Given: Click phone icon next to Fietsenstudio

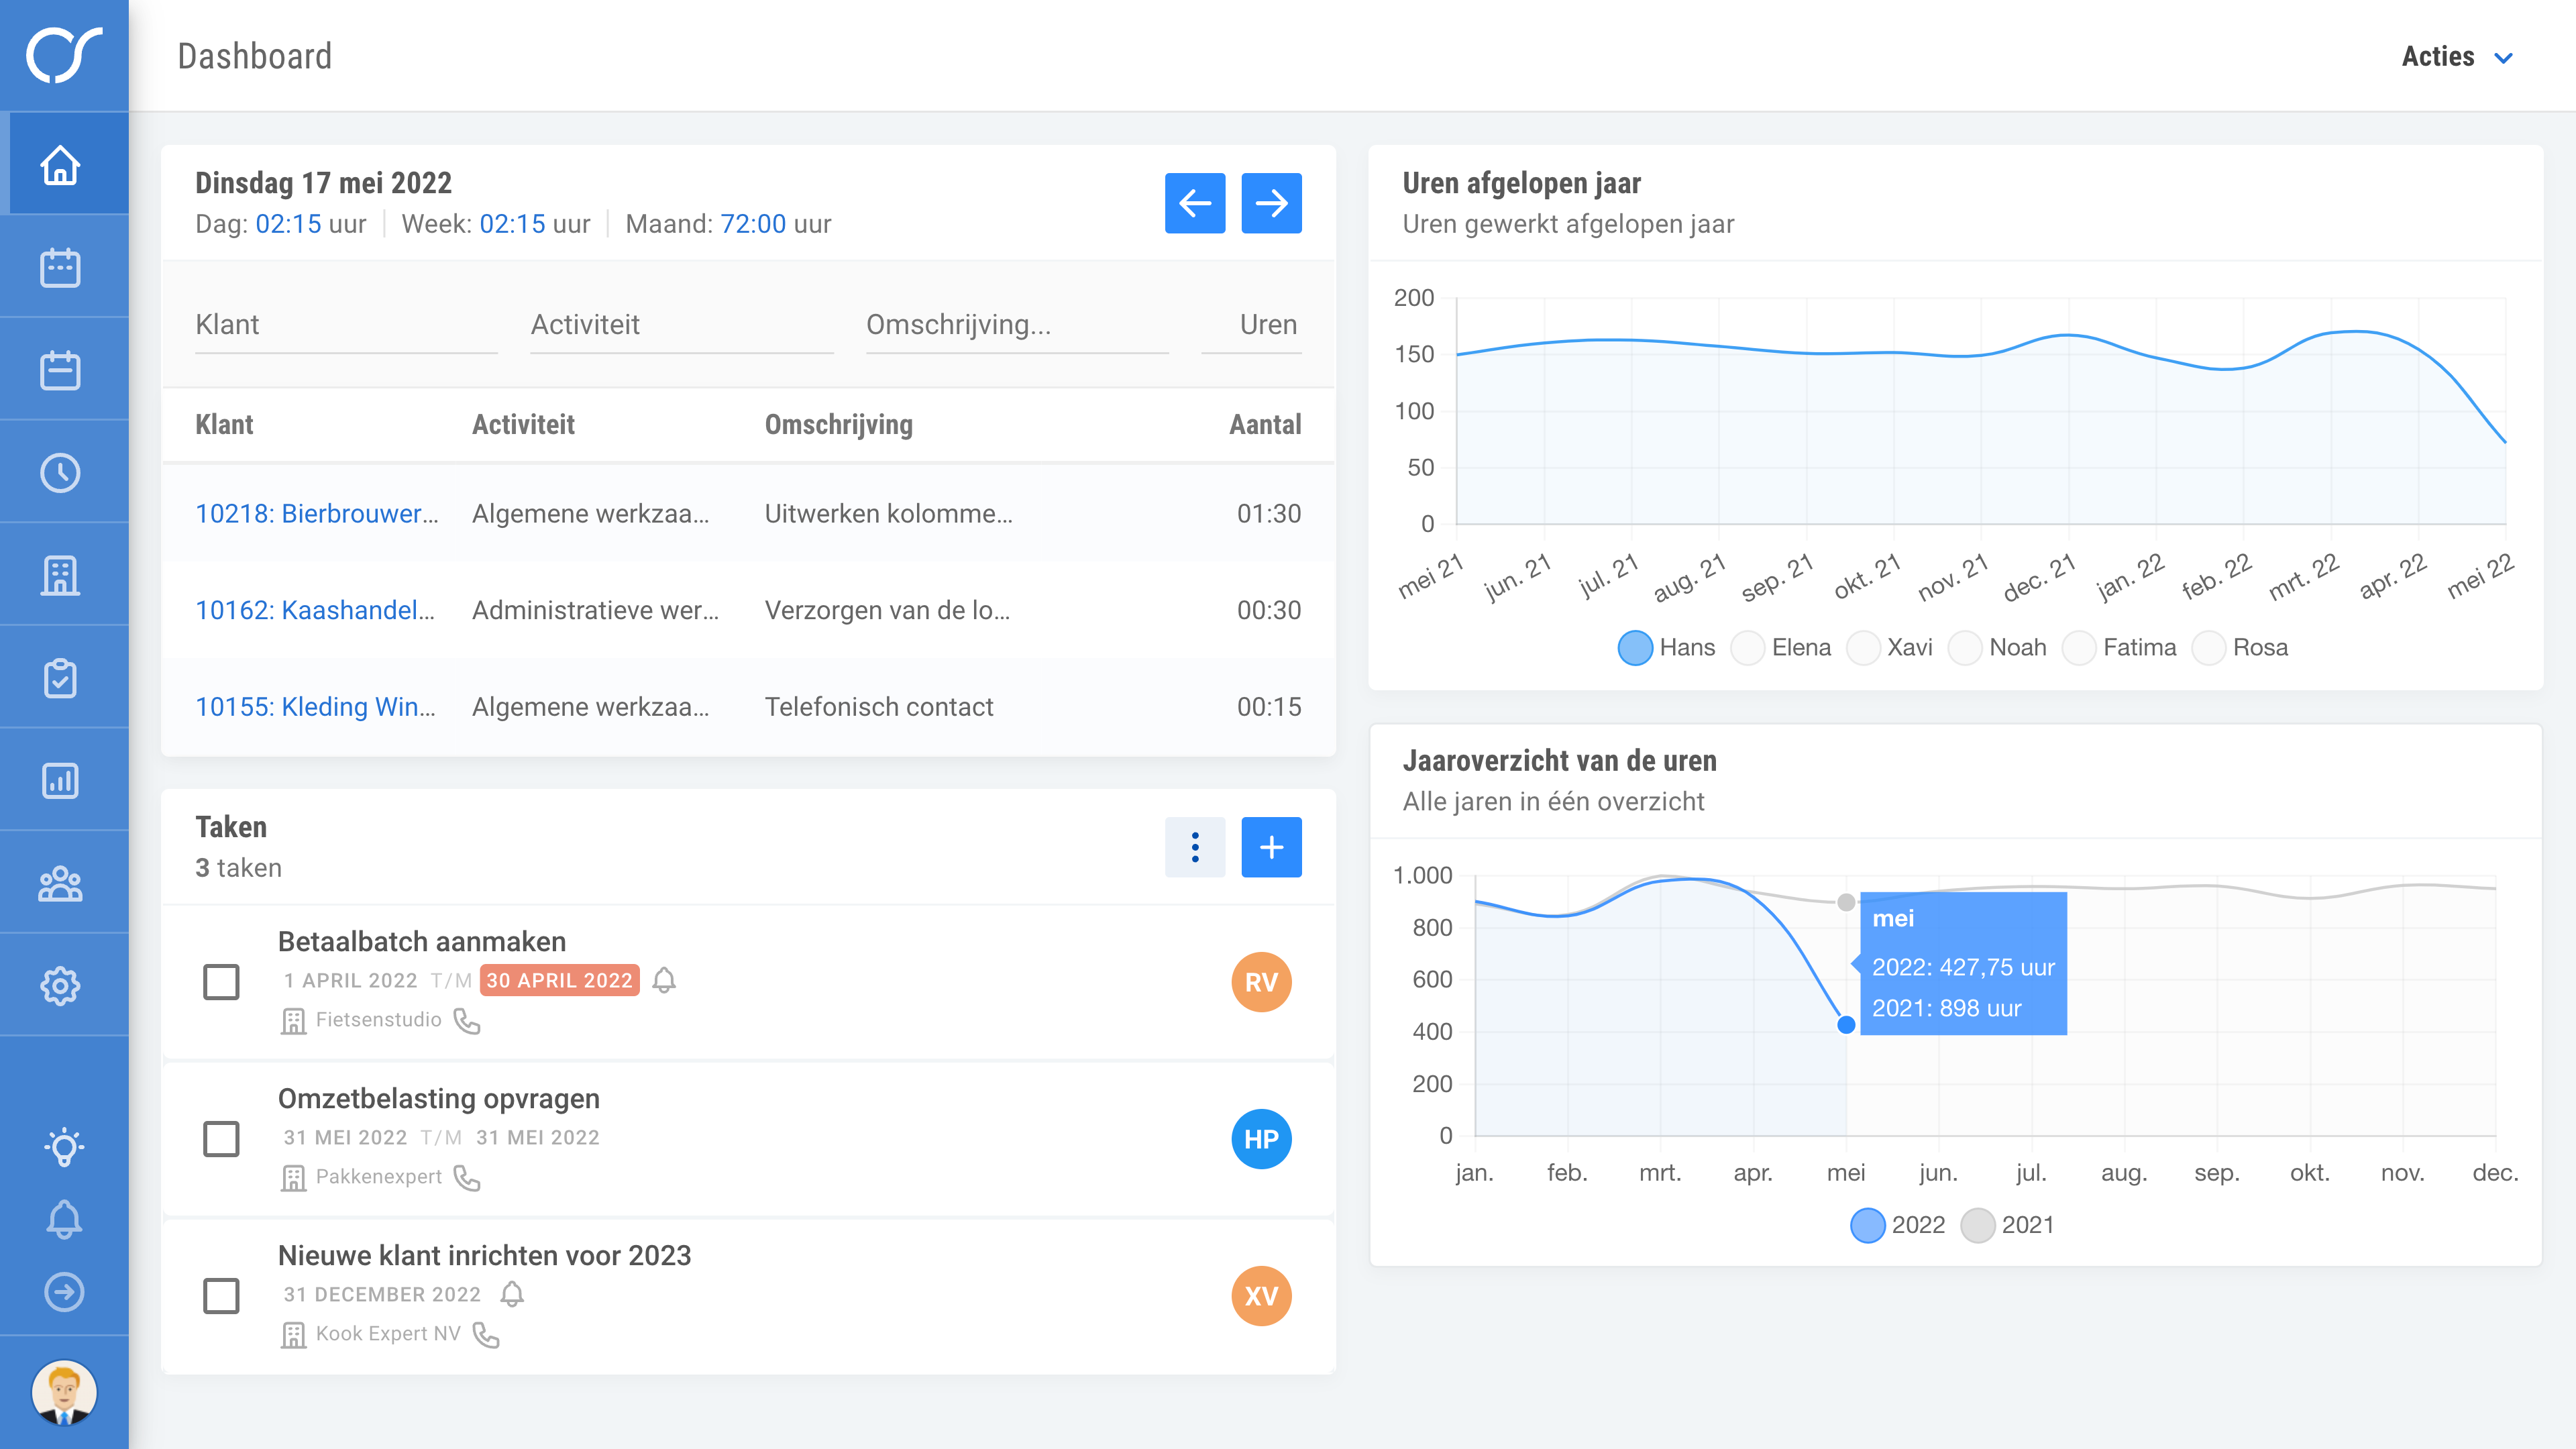Looking at the screenshot, I should tap(467, 1021).
